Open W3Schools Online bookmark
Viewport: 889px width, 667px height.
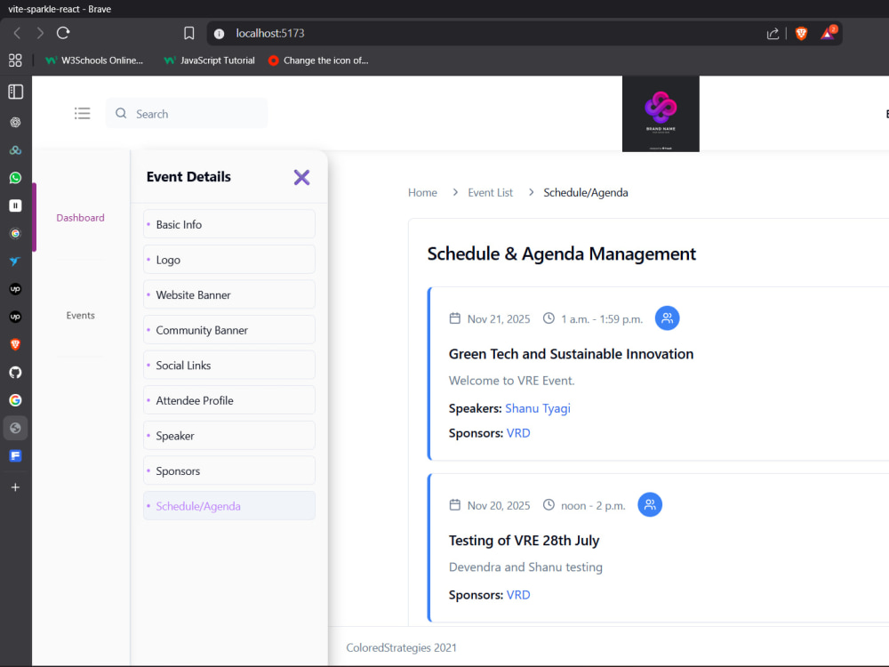click(x=94, y=60)
